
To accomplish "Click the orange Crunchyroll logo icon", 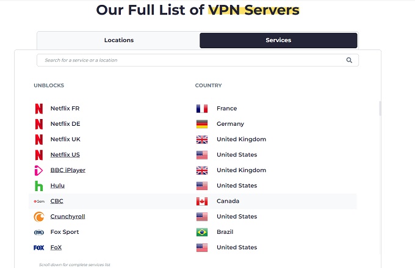I will [x=39, y=217].
